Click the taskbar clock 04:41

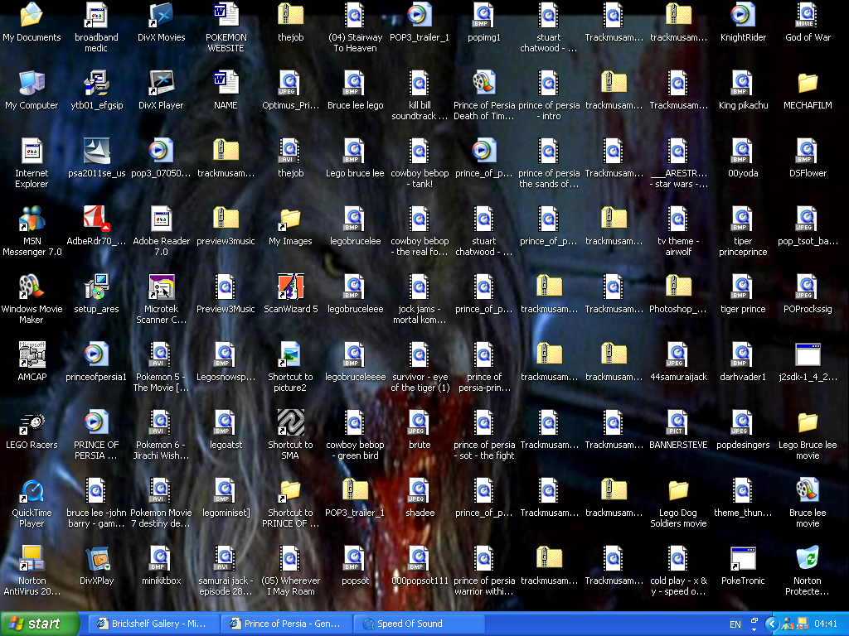pos(825,624)
